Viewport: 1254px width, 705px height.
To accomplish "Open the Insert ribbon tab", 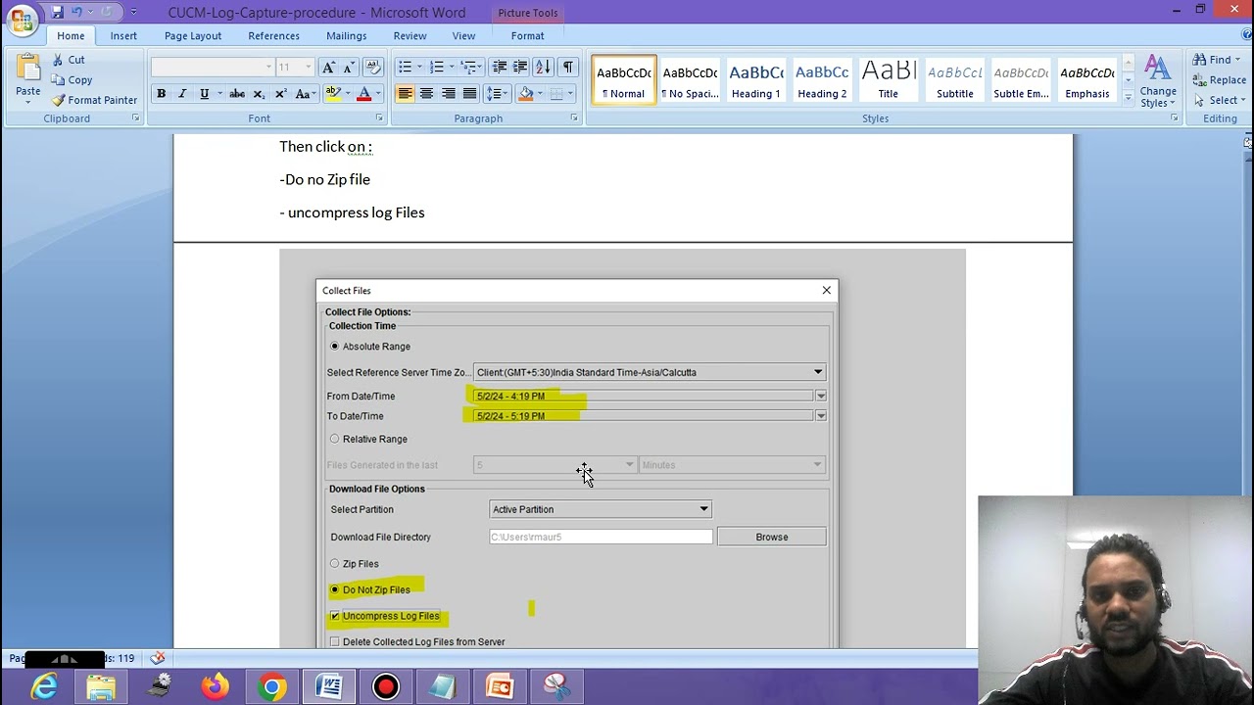I will click(123, 35).
